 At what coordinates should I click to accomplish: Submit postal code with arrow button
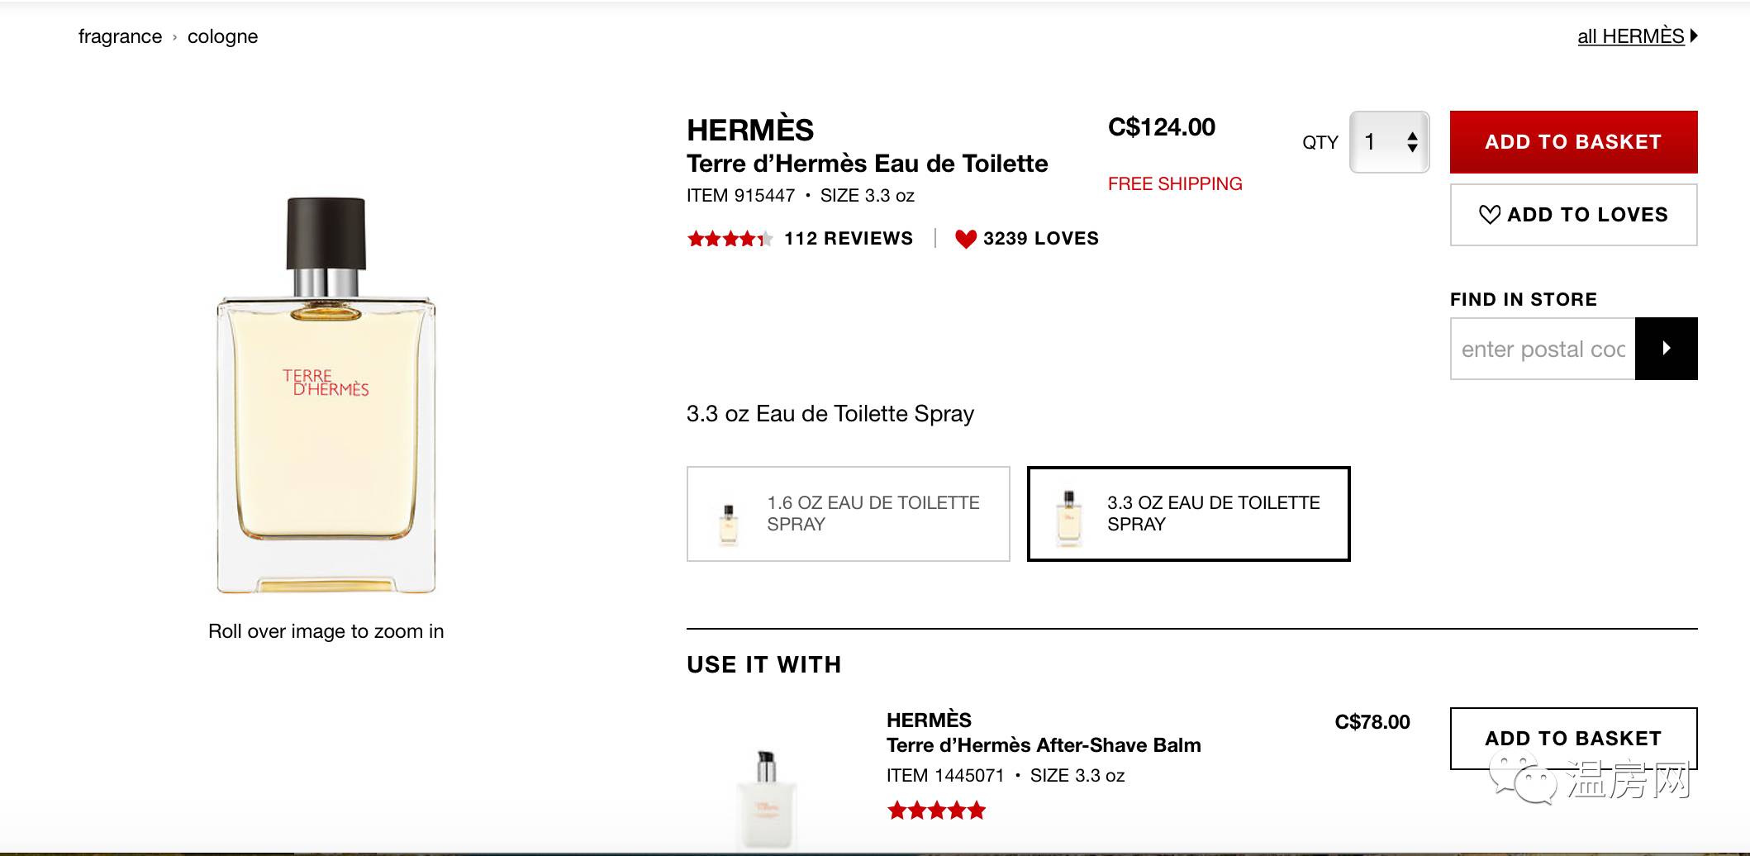click(1666, 349)
